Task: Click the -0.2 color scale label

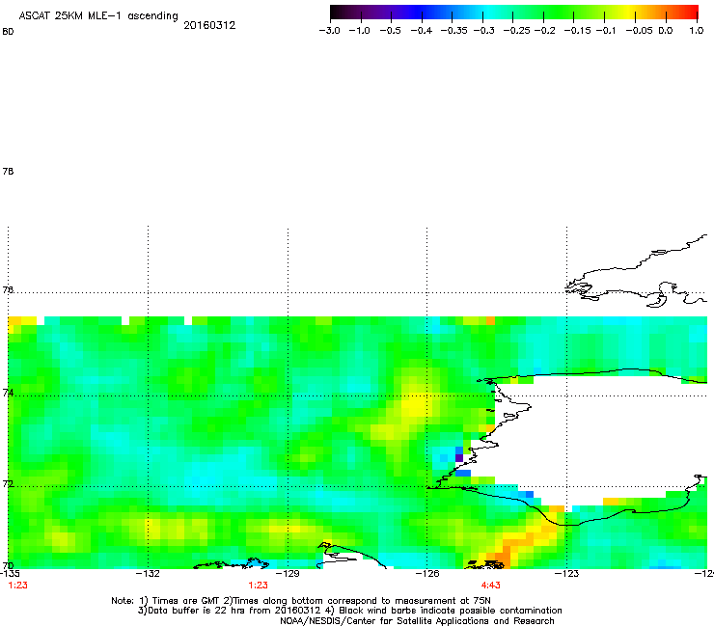Action: (544, 31)
